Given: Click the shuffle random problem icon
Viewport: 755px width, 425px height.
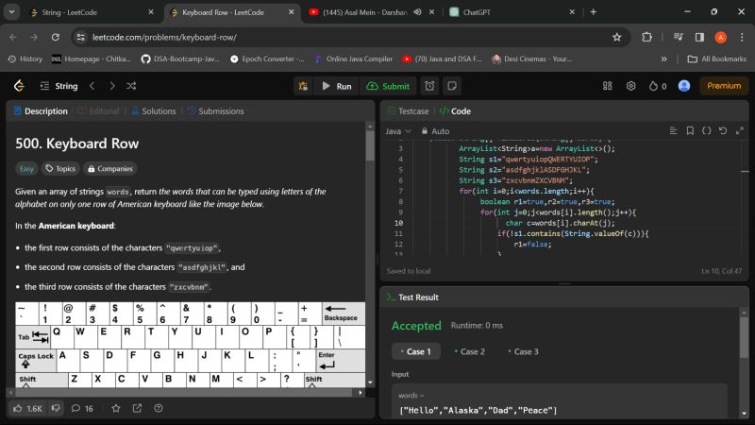Looking at the screenshot, I should [x=130, y=86].
